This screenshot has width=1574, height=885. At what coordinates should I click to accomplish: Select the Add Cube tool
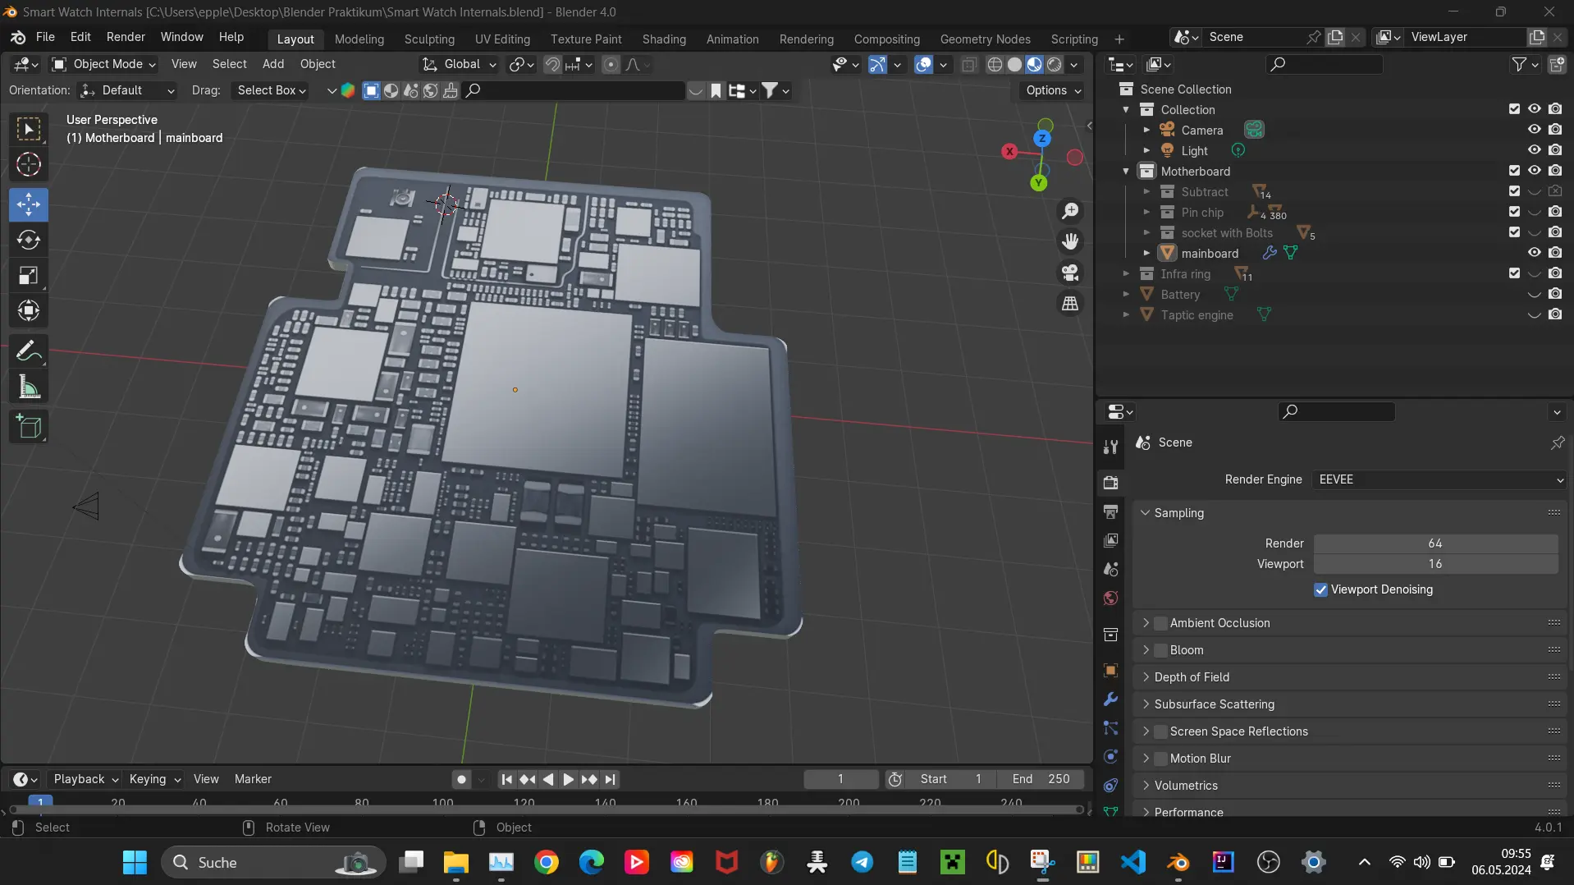point(29,427)
